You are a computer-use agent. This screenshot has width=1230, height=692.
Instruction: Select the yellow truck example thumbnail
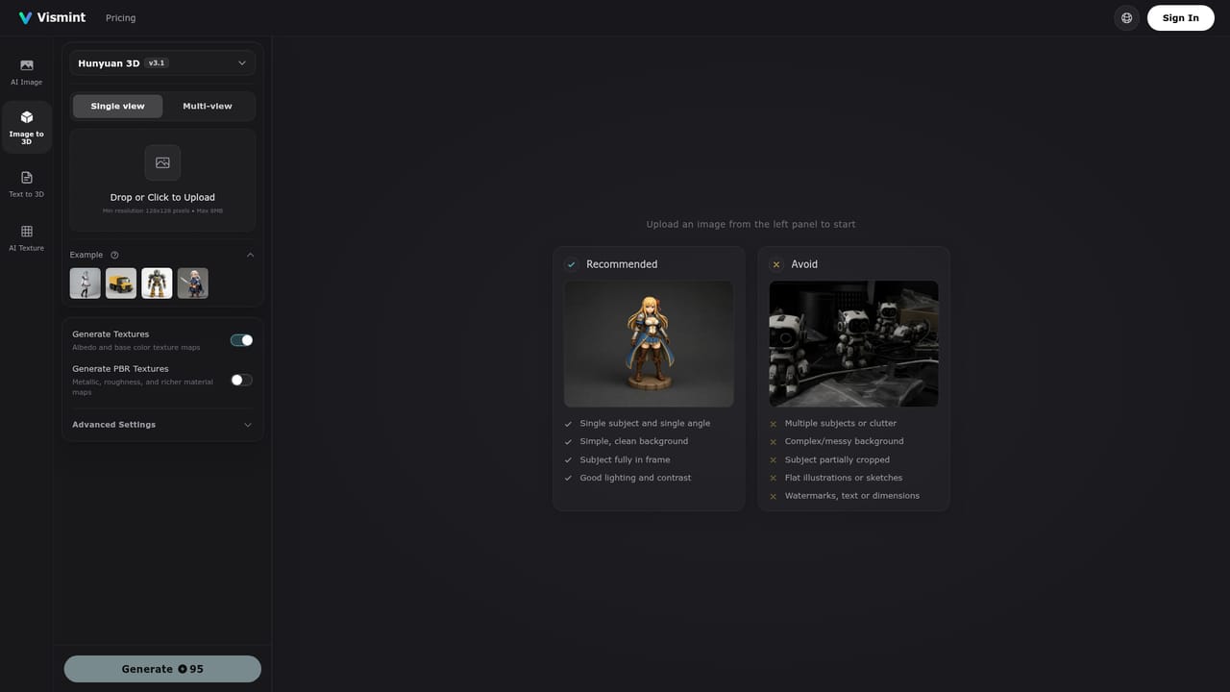click(x=121, y=284)
